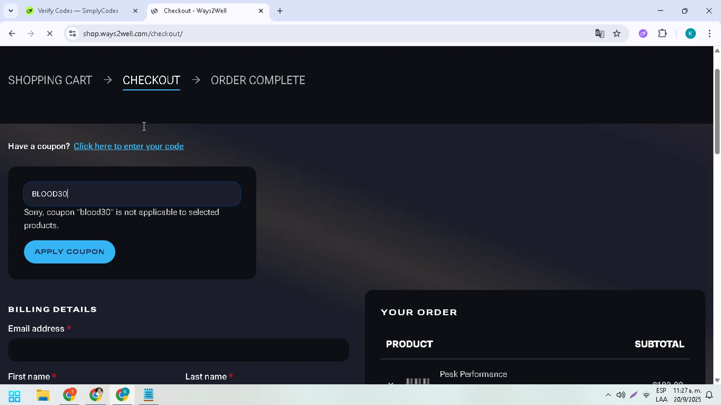This screenshot has width=721, height=405.
Task: Close the Verify Codes SimplyCodes tab
Action: coord(135,11)
